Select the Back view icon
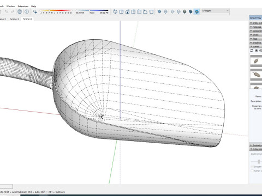 (139, 12)
